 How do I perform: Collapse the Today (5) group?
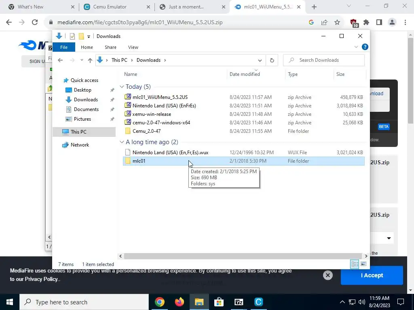click(122, 87)
